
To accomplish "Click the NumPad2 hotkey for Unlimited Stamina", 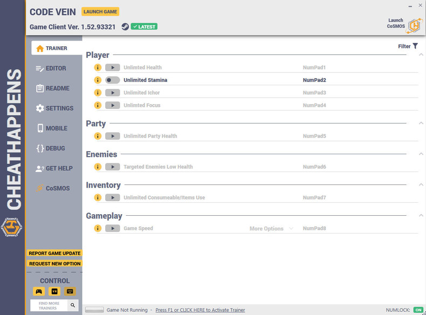I will (x=314, y=80).
